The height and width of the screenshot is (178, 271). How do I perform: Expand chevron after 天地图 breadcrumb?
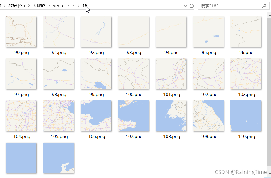pos(49,6)
